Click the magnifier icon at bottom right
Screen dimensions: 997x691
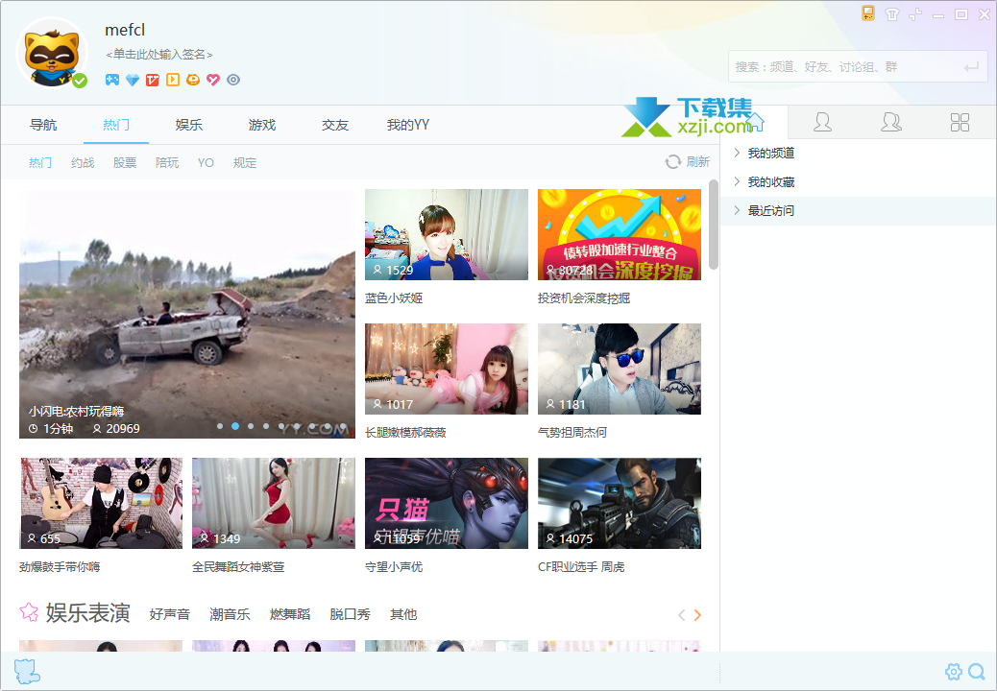[977, 671]
